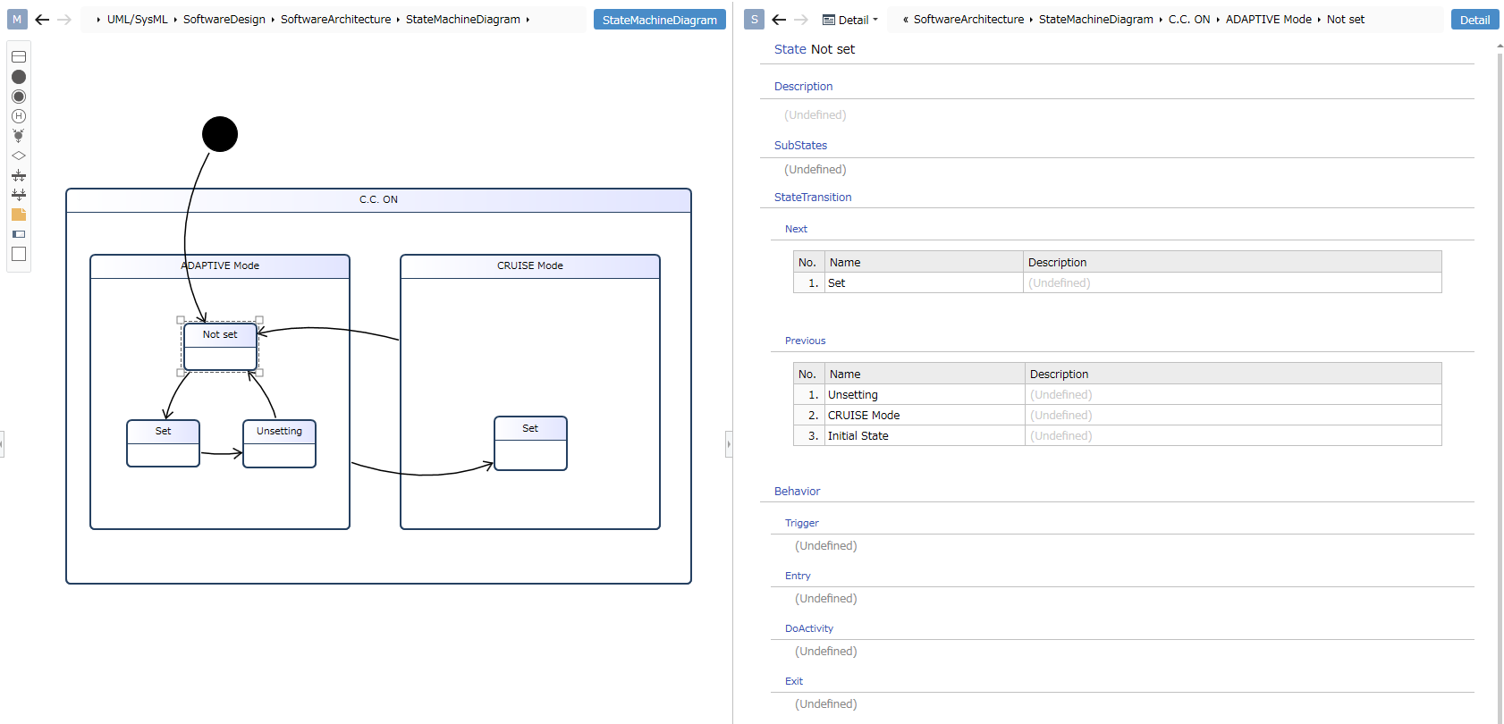
Task: Select the Junction pseudostate tool
Action: pos(19,136)
